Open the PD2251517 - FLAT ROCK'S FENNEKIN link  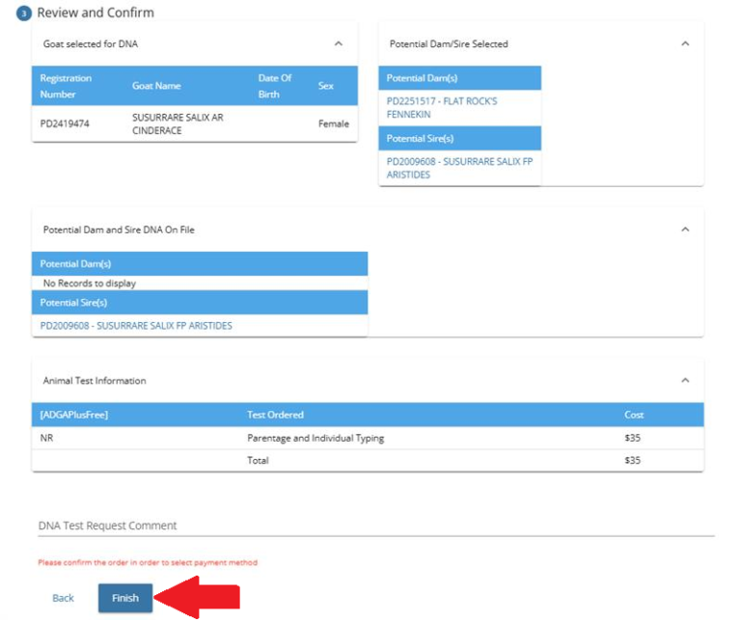442,107
